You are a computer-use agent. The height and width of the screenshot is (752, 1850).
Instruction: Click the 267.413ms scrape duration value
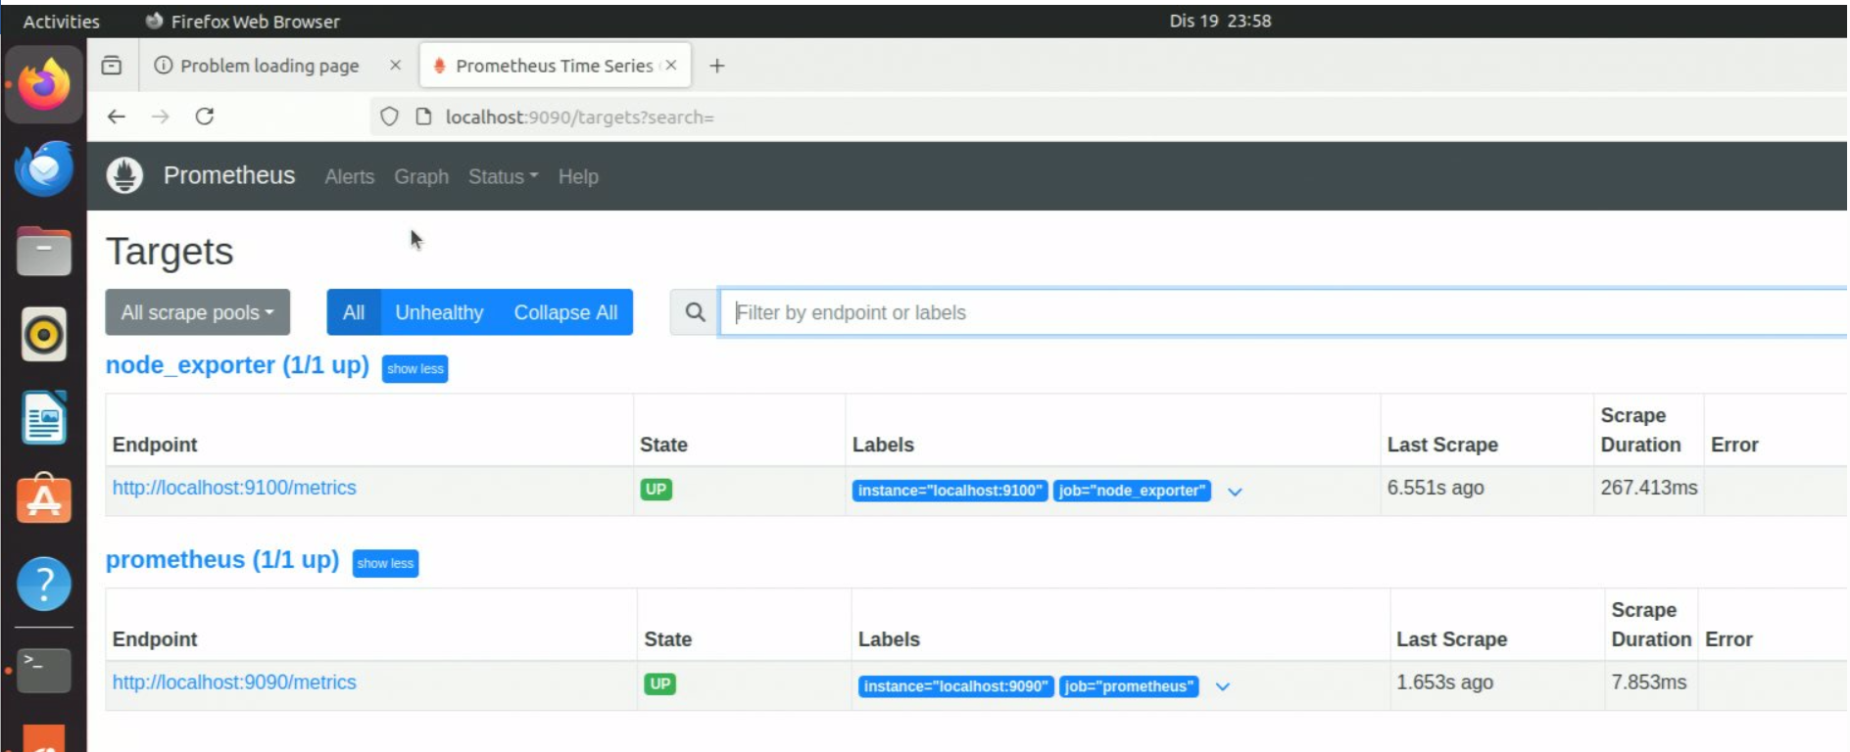pyautogui.click(x=1649, y=488)
